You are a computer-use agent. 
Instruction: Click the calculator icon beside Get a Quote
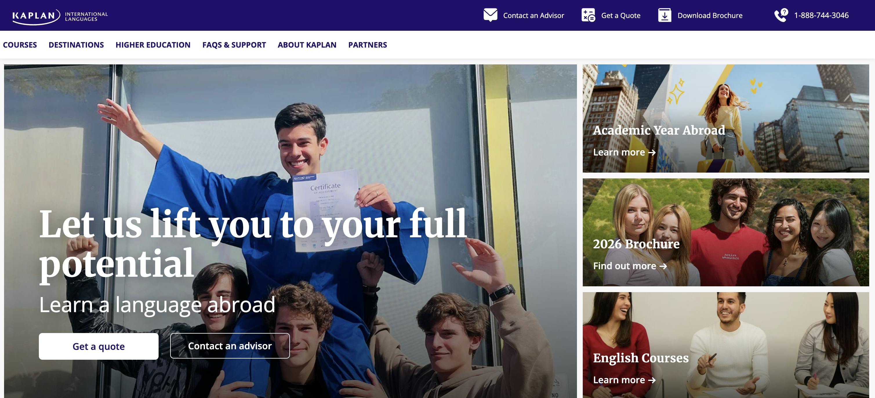(588, 15)
